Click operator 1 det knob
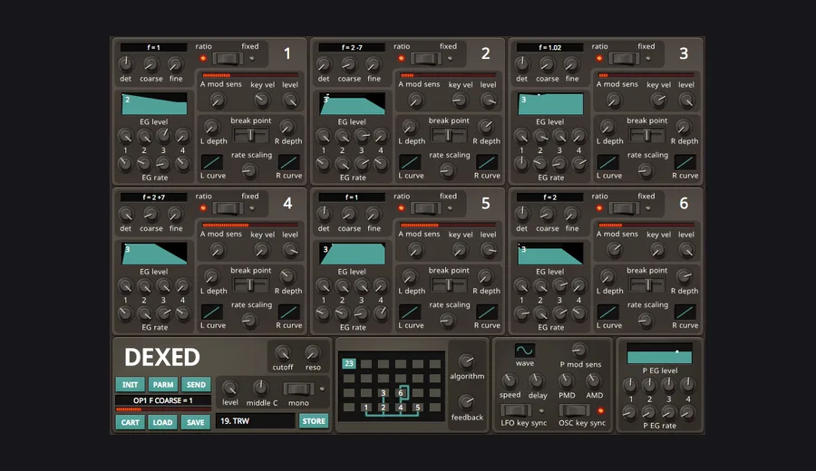 [x=125, y=64]
